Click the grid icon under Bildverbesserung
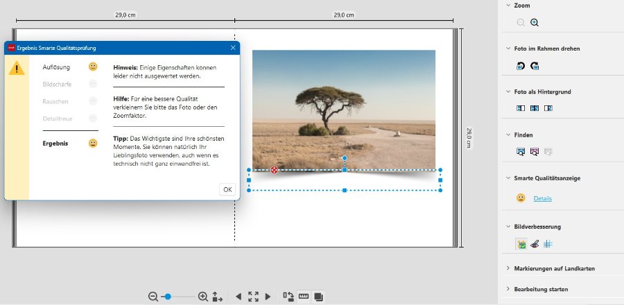Image resolution: width=624 pixels, height=305 pixels. [548, 244]
